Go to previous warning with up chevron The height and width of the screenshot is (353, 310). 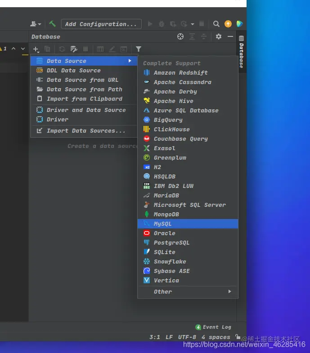pos(13,49)
